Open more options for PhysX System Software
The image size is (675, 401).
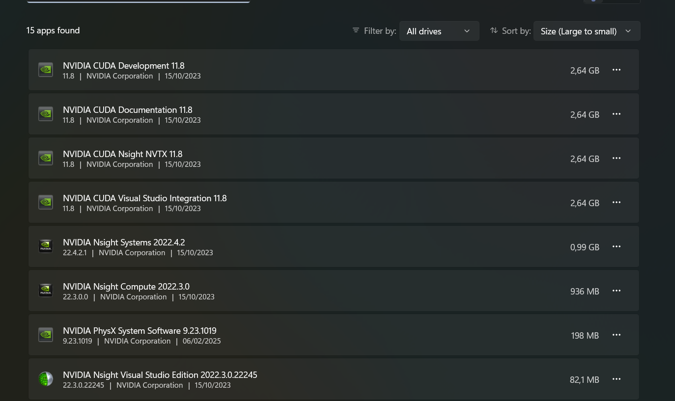click(617, 335)
